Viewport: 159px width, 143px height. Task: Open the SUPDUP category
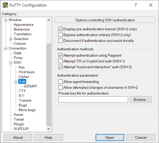(x=21, y=129)
